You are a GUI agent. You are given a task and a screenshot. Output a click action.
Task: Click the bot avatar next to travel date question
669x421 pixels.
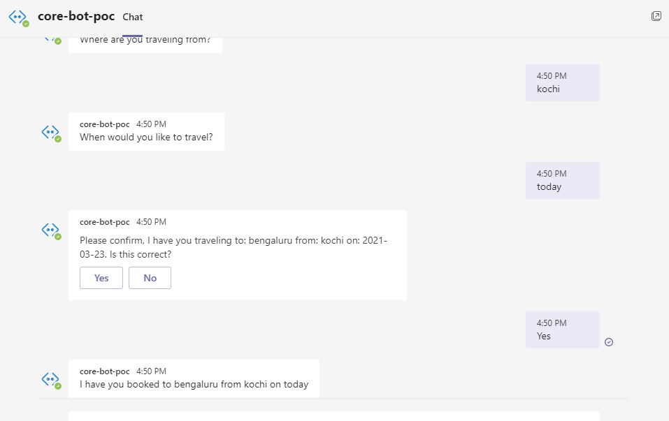pyautogui.click(x=50, y=131)
